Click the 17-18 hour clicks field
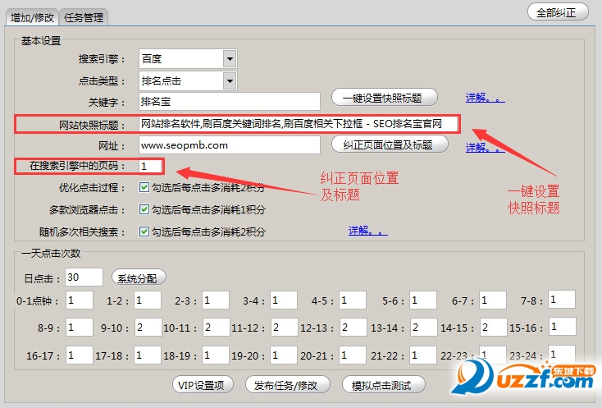 [x=148, y=355]
